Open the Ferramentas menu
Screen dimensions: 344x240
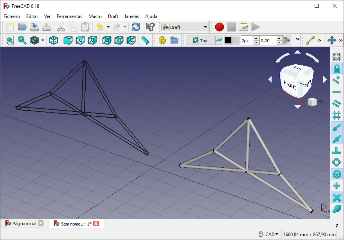click(69, 16)
